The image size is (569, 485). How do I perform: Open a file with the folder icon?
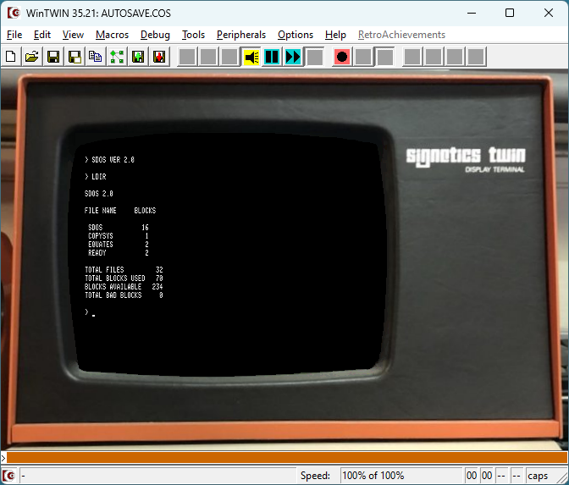(32, 57)
